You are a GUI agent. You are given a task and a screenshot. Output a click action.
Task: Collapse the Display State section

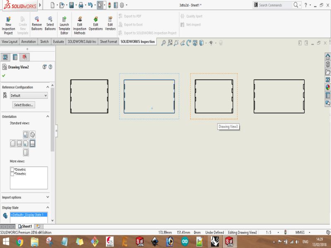48,207
